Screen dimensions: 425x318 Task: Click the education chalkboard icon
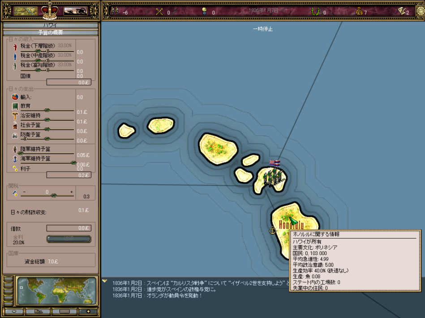click(x=15, y=106)
